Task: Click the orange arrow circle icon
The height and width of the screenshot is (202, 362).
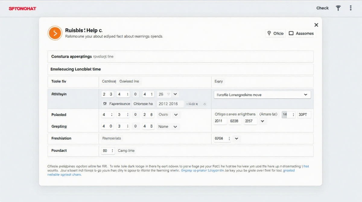Action: [x=55, y=33]
